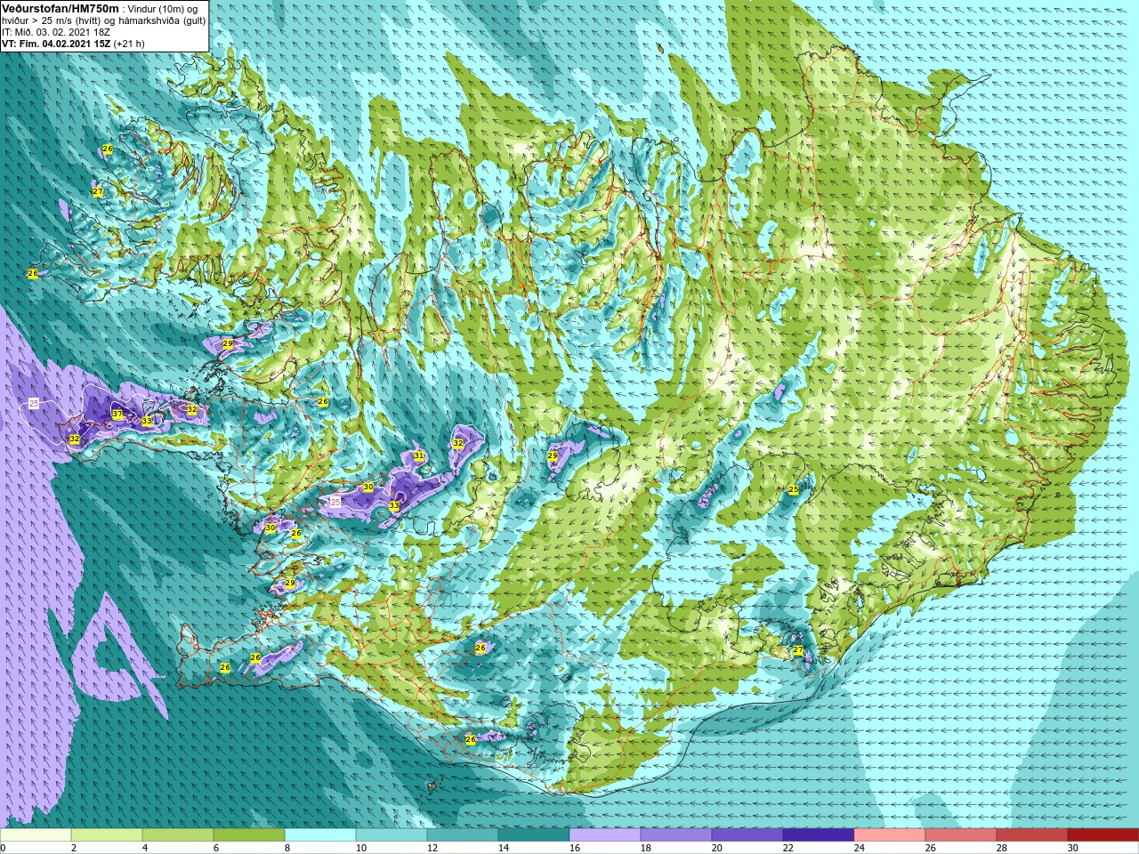
Task: Pick the 10–12 aqua legend swatch
Action: pyautogui.click(x=392, y=835)
